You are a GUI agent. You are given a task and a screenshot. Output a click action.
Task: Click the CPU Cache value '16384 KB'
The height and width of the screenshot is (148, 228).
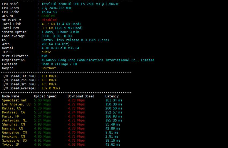(49, 12)
